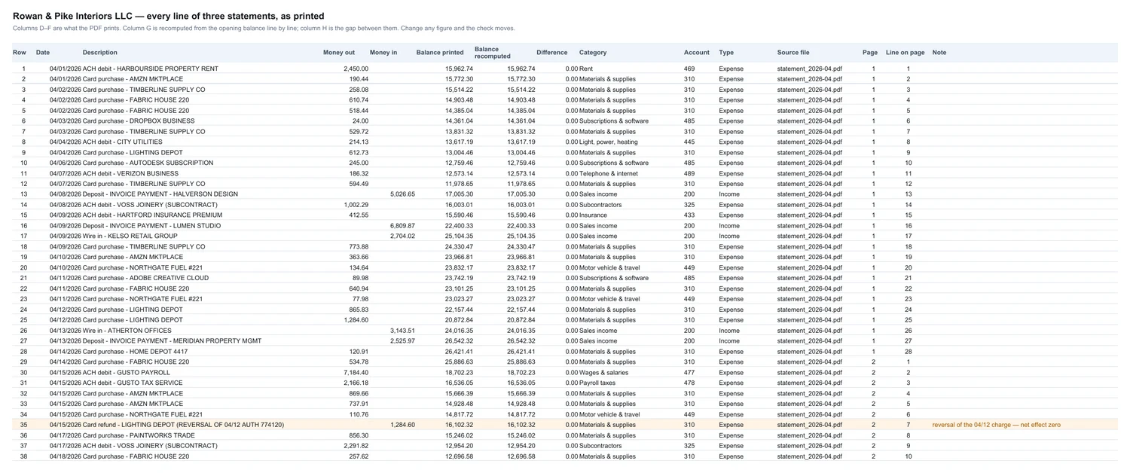
Task: Click the 'Money out' column header
Action: click(339, 53)
